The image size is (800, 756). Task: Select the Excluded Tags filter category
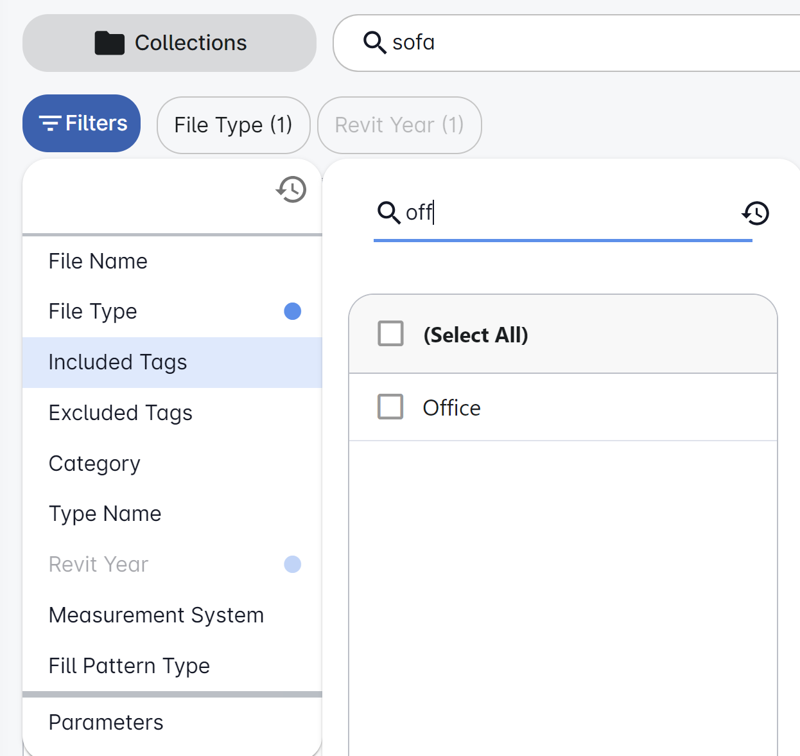tap(121, 413)
